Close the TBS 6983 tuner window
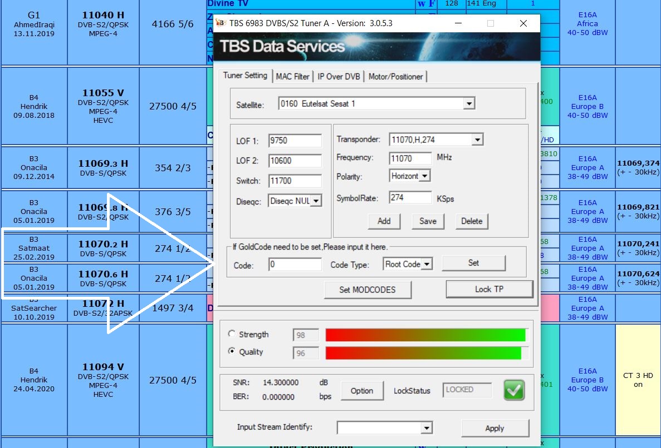 point(523,23)
